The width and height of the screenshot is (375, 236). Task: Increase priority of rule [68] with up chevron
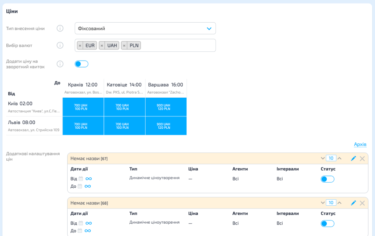pos(339,203)
